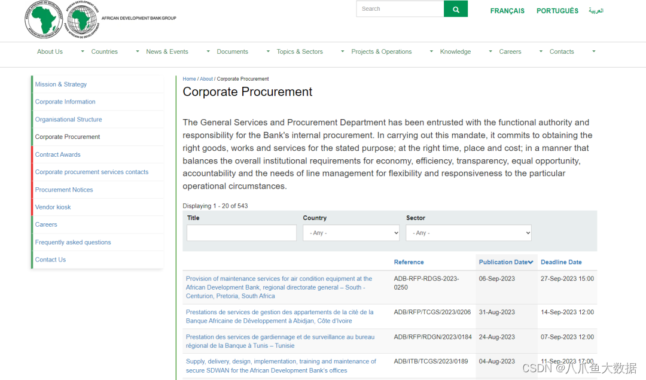646x380 pixels.
Task: Open Organisational Structure sidebar link
Action: 68,120
